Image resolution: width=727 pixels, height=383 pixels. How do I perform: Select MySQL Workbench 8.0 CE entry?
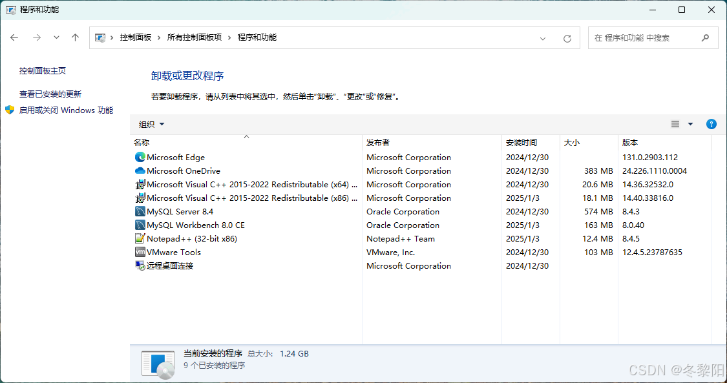click(x=196, y=225)
